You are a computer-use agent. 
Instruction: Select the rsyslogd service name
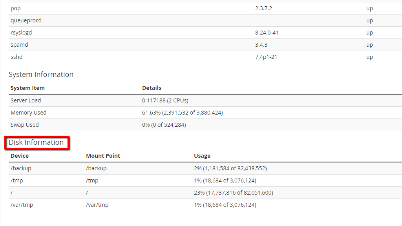(x=21, y=33)
